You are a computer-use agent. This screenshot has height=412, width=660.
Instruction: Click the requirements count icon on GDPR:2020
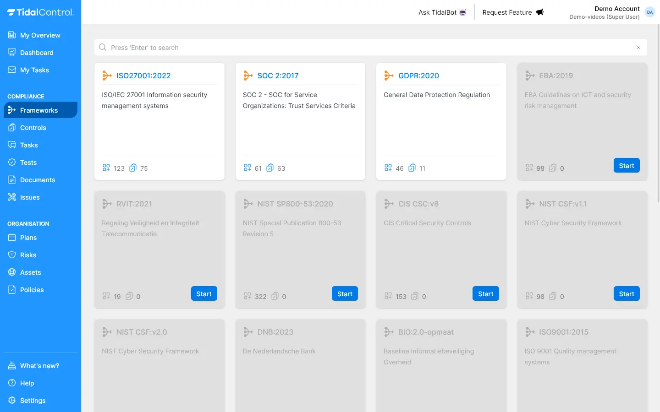coord(388,168)
